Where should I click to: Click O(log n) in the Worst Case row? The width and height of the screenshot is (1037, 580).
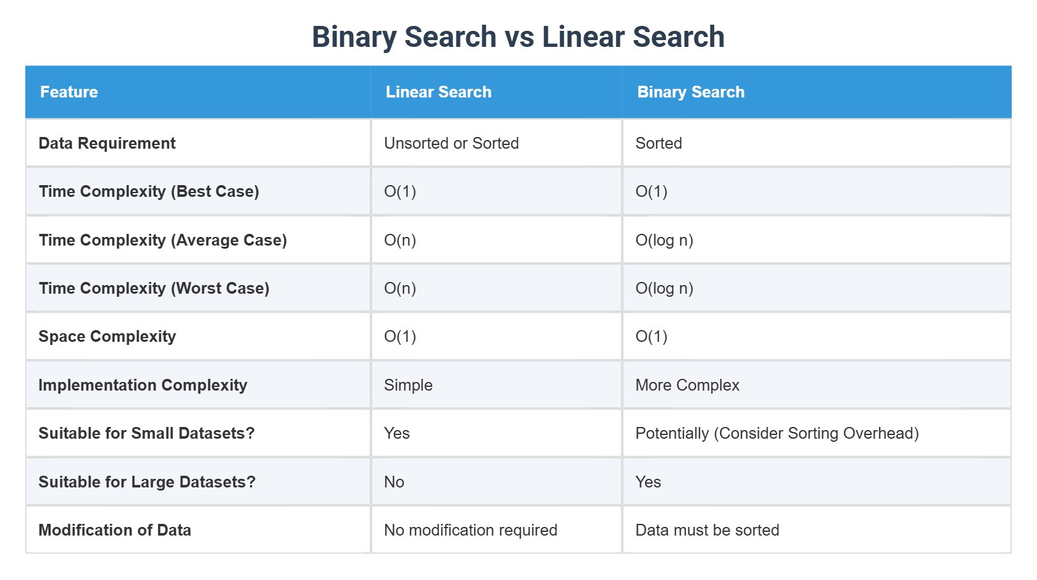click(x=664, y=288)
